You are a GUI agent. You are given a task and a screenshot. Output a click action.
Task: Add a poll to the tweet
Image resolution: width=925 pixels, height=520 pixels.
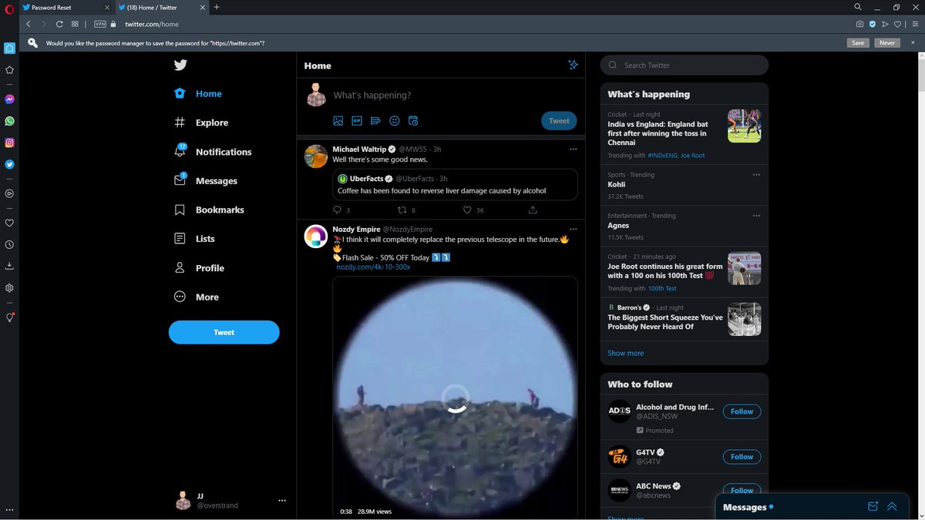click(375, 121)
